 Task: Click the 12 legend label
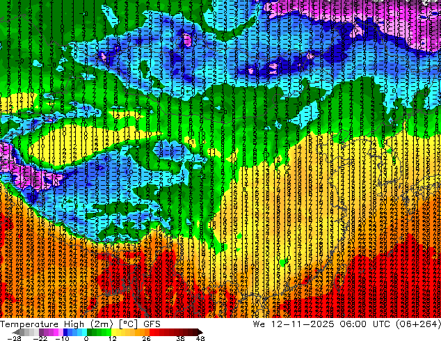pyautogui.click(x=113, y=338)
